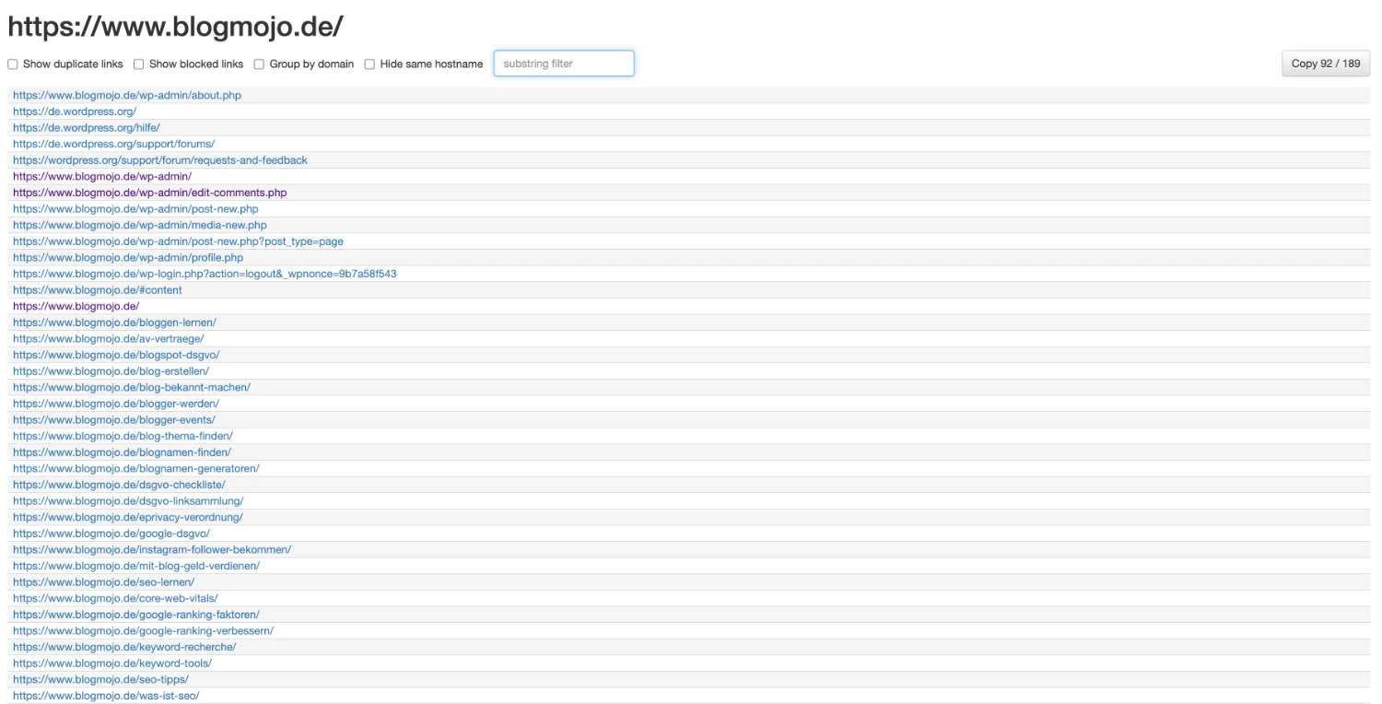Click the was-ist-seo link
Viewport: 1382px width, 704px height.
point(106,696)
